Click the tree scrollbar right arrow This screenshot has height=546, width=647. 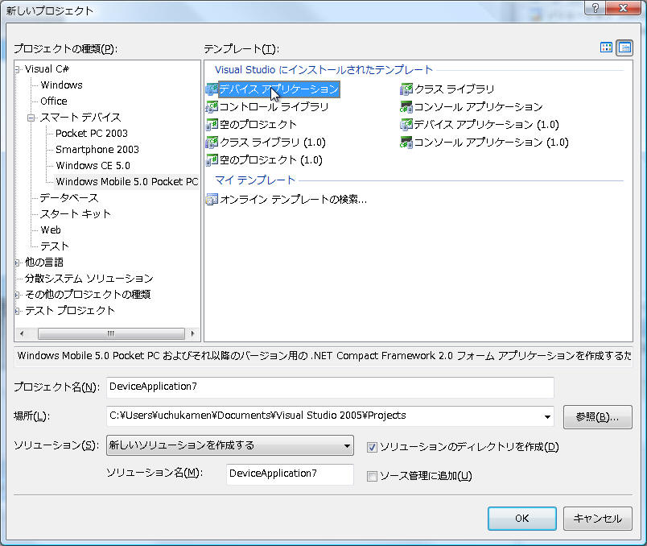[x=192, y=333]
